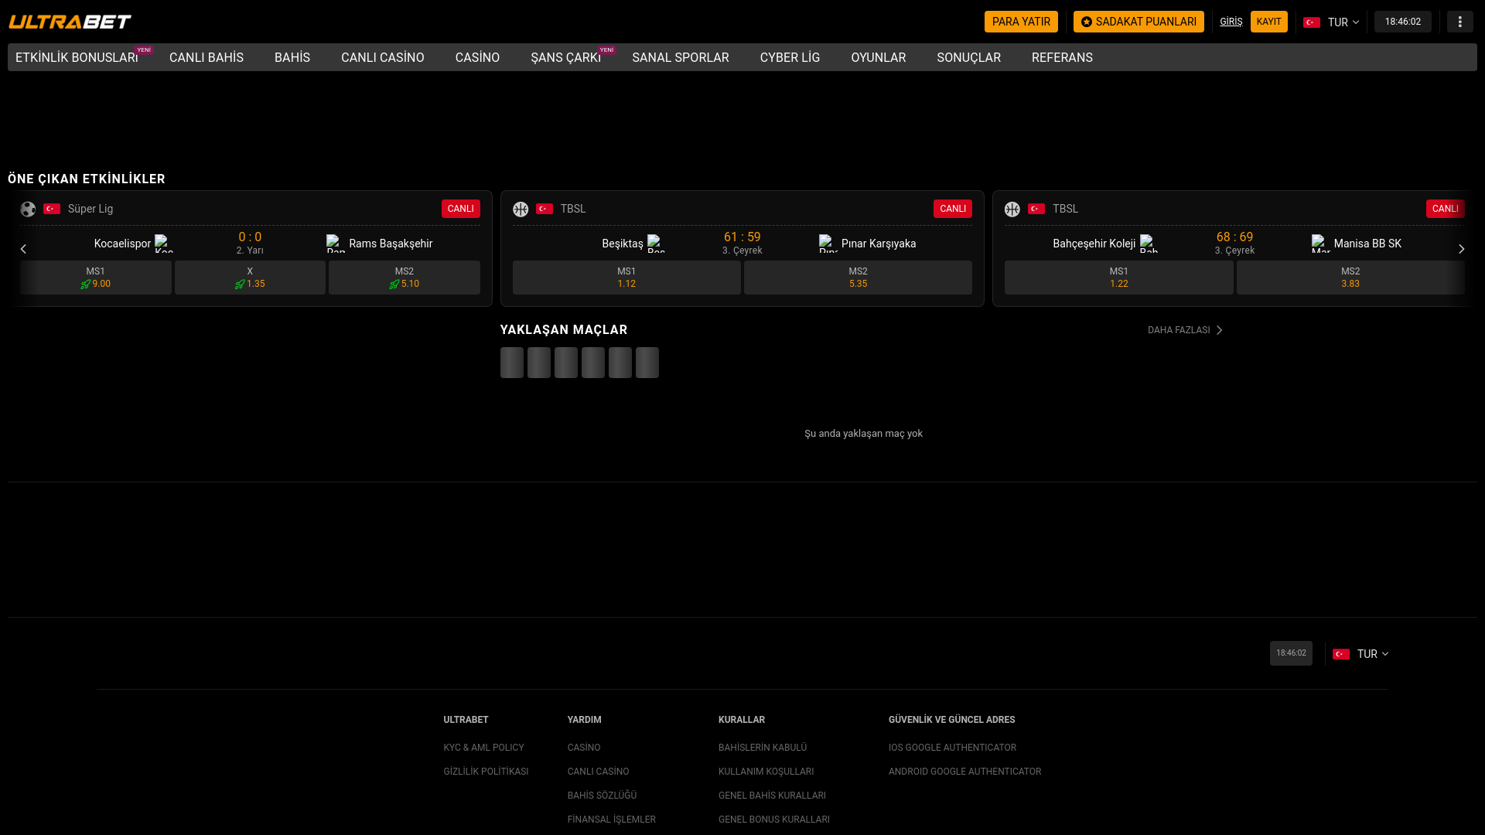Open Android Google Authenticator link

click(964, 772)
